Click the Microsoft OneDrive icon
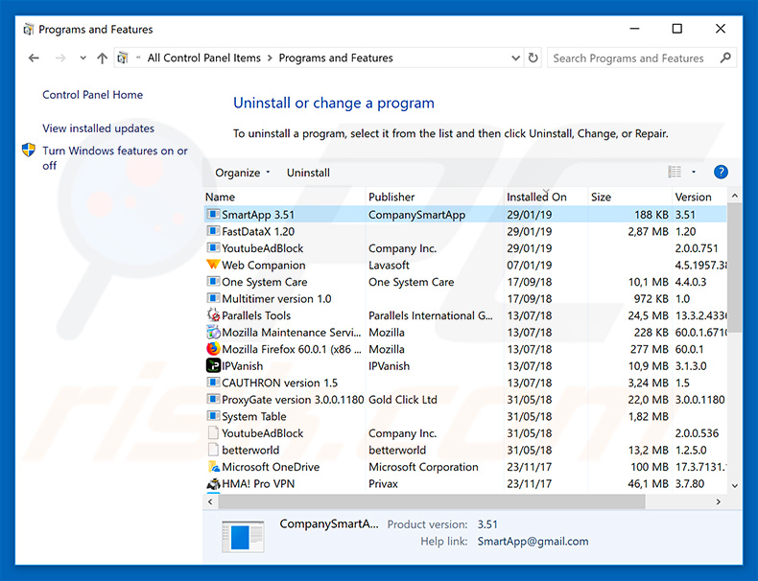The height and width of the screenshot is (581, 758). click(213, 467)
